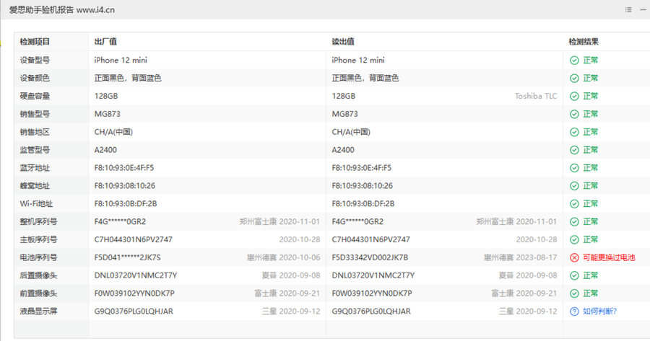650x341 pixels.
Task: Click green check icon in 硬盘容量 row
Action: click(x=574, y=96)
